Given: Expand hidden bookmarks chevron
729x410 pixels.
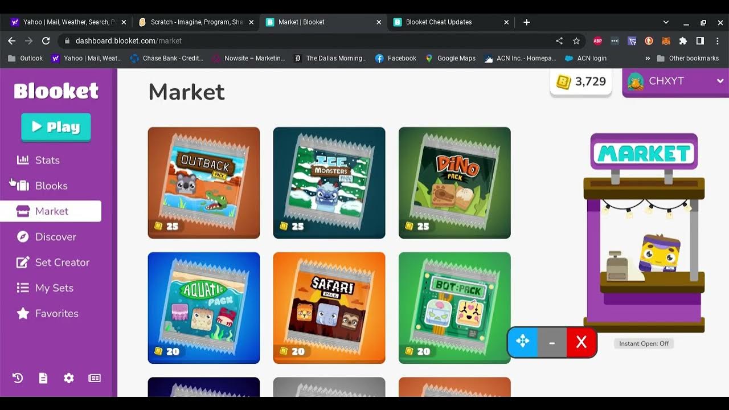Looking at the screenshot, I should pos(648,58).
